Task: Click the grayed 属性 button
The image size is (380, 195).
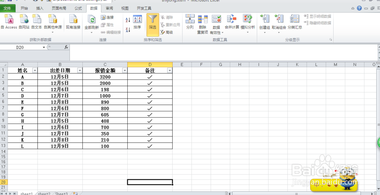Action: [107, 25]
